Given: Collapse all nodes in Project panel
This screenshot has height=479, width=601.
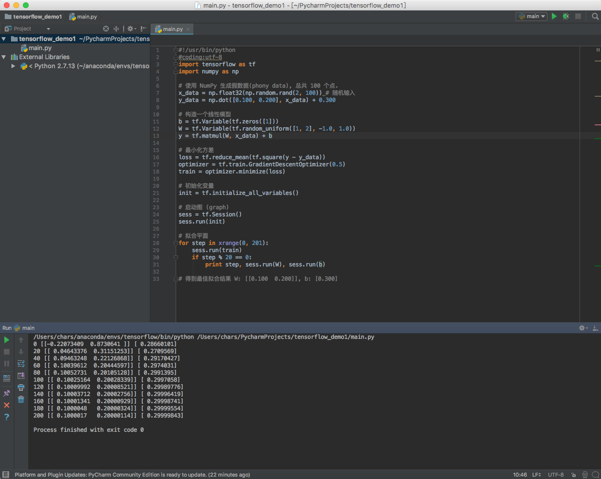Looking at the screenshot, I should click(116, 29).
